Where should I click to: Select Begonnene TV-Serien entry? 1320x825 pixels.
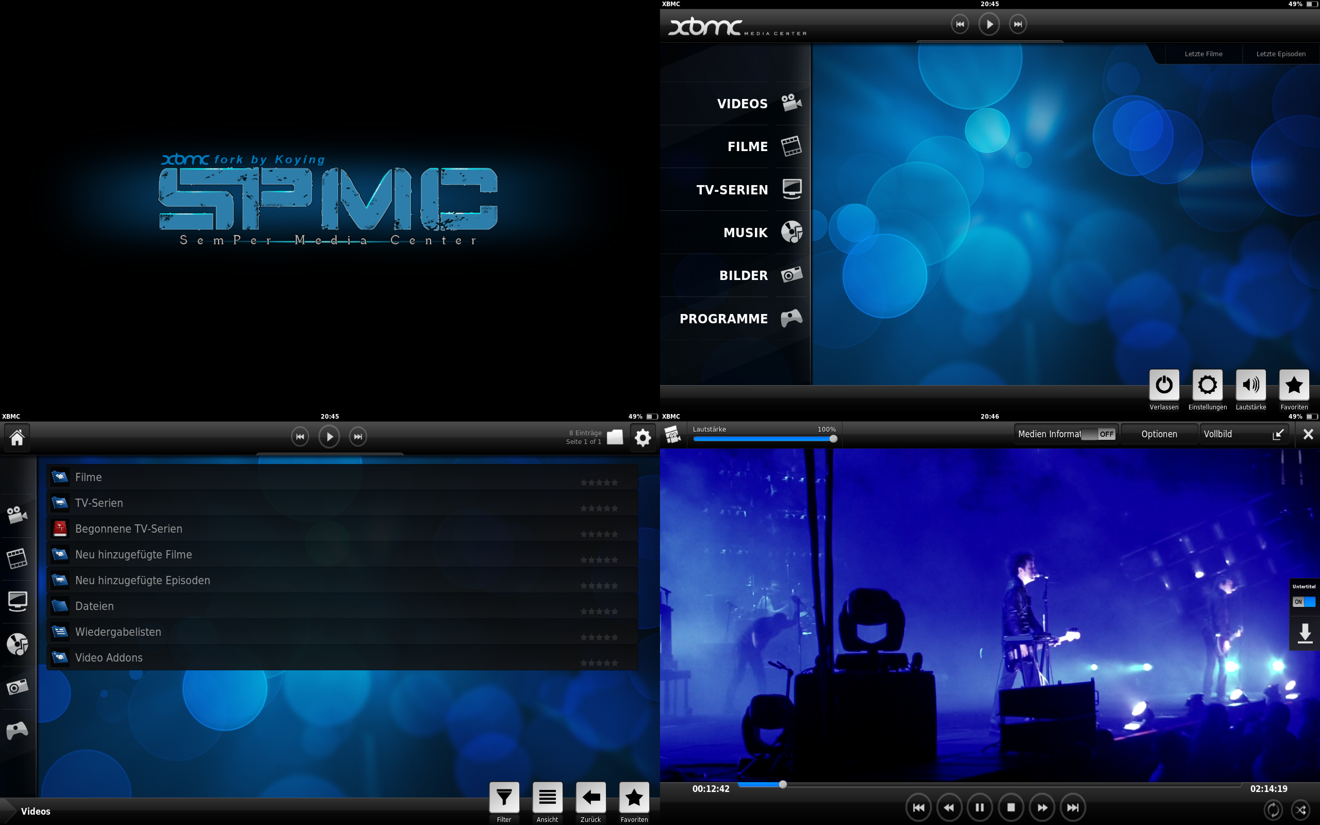pyautogui.click(x=342, y=529)
